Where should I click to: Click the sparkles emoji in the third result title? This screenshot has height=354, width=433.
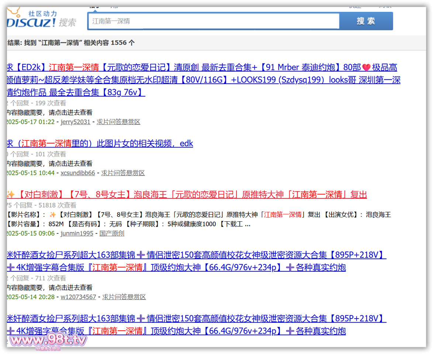coord(11,195)
